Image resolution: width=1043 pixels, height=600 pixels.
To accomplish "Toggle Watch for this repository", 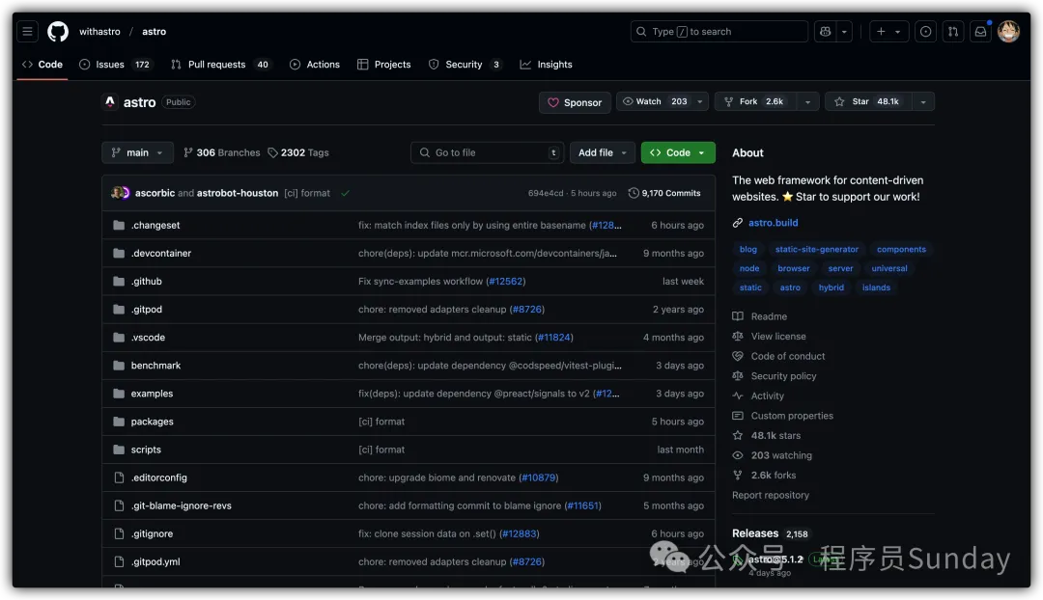I will [654, 101].
